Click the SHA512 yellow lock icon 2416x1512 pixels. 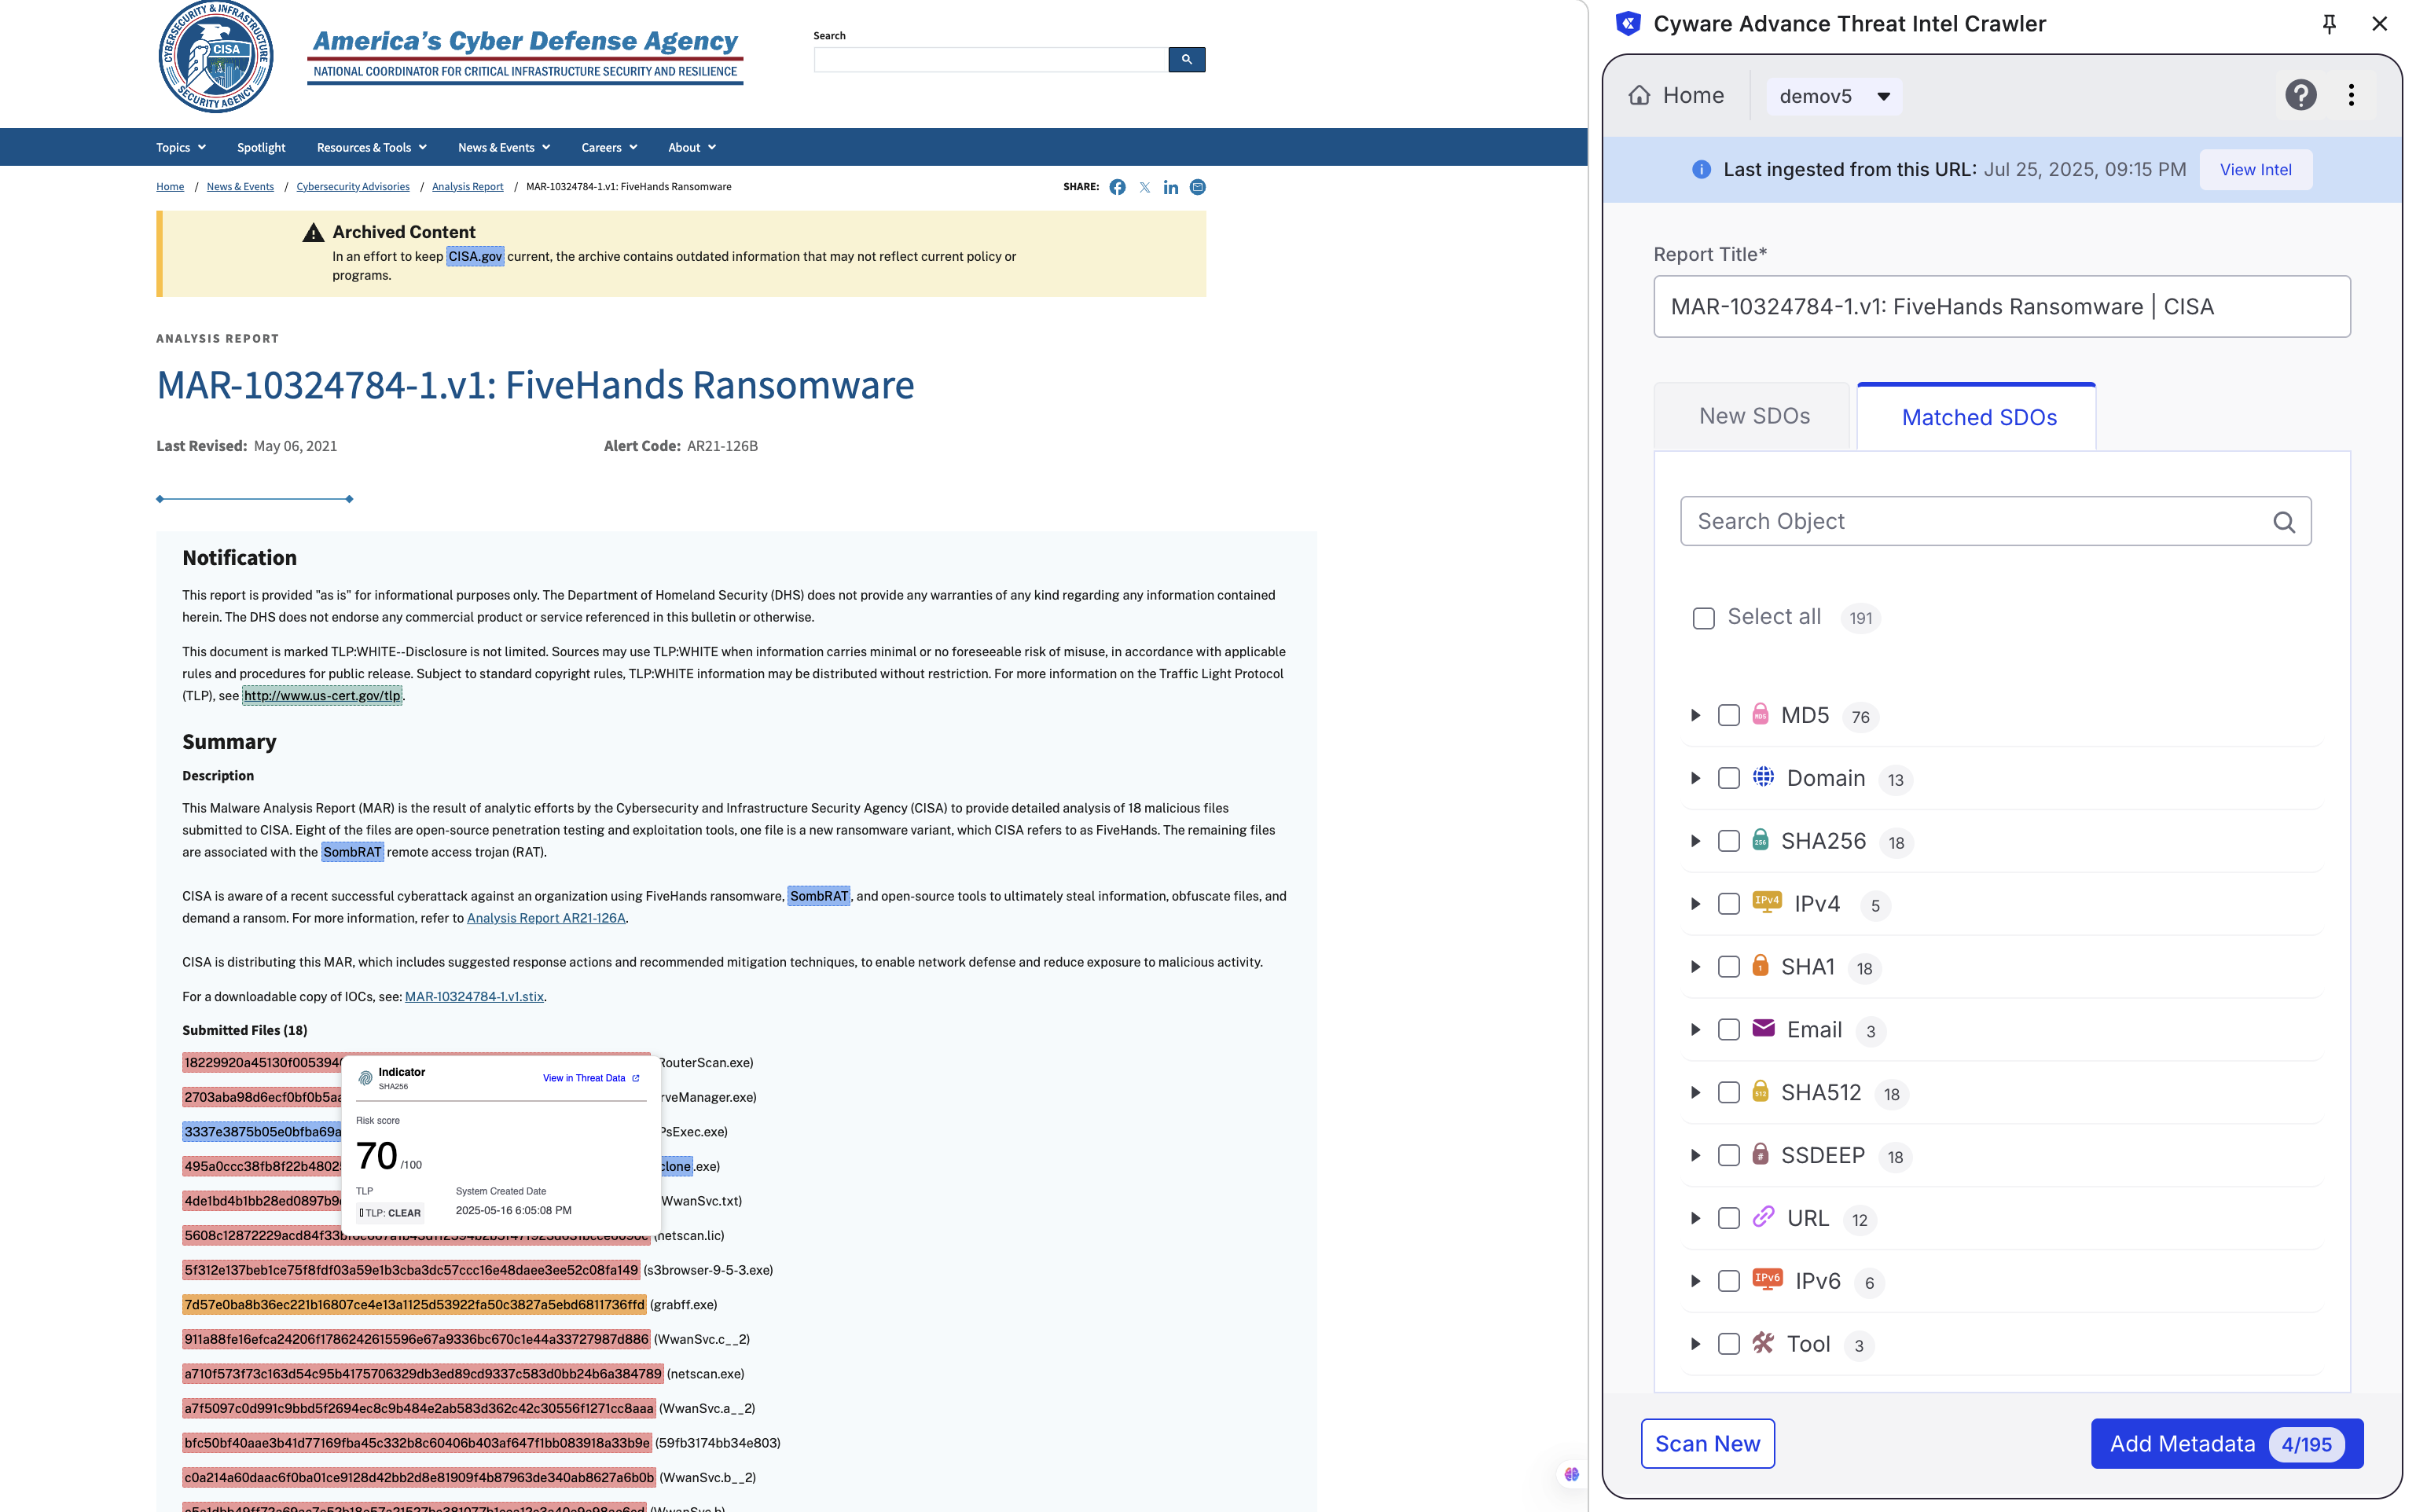coord(1760,1091)
